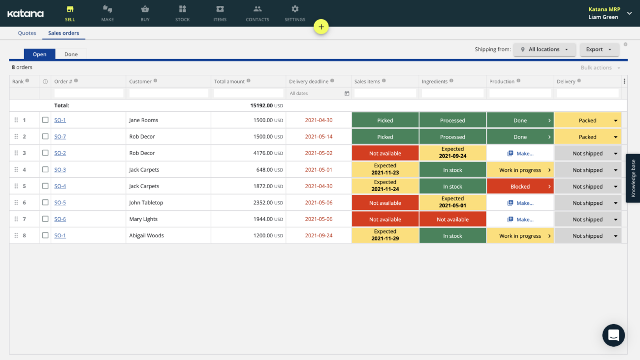Click the green plus button to create something new

click(x=321, y=27)
